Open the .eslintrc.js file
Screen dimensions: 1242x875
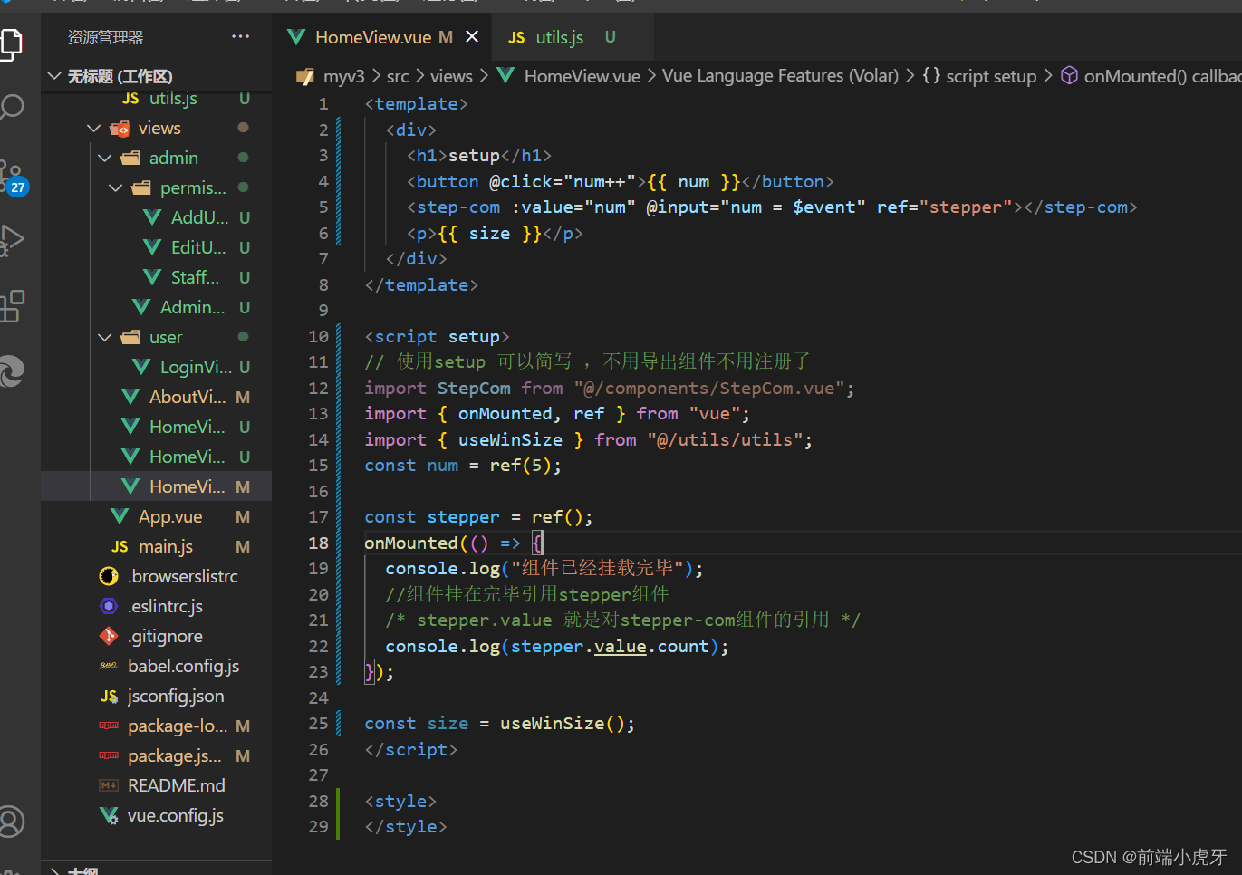tap(156, 606)
